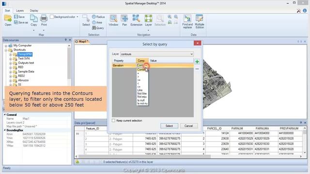Viewport: 310px width, 174px height.
Task: Select the Abruzzo folder
Action: (23, 80)
